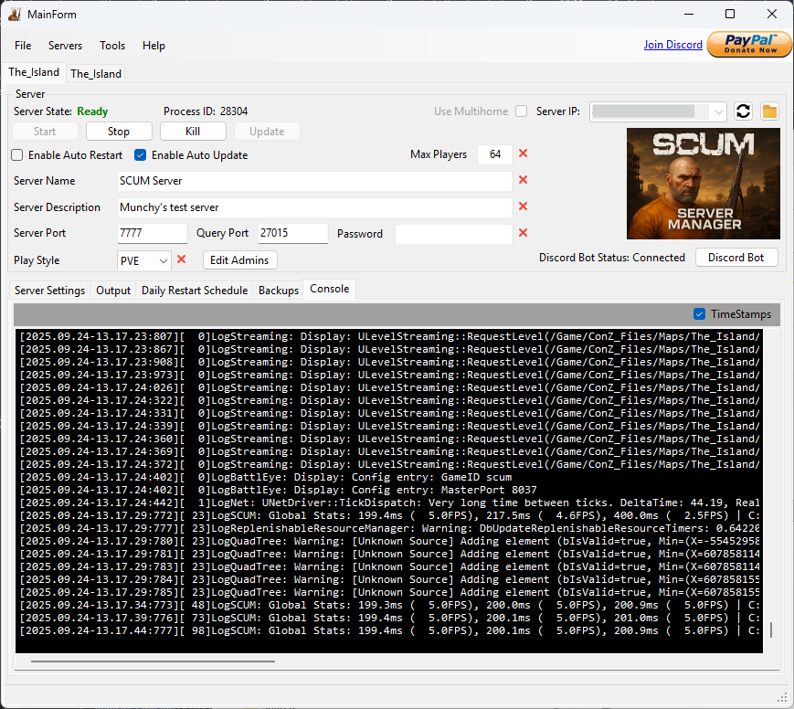The width and height of the screenshot is (794, 709).
Task: Toggle the TimeStamps checkbox
Action: 699,314
